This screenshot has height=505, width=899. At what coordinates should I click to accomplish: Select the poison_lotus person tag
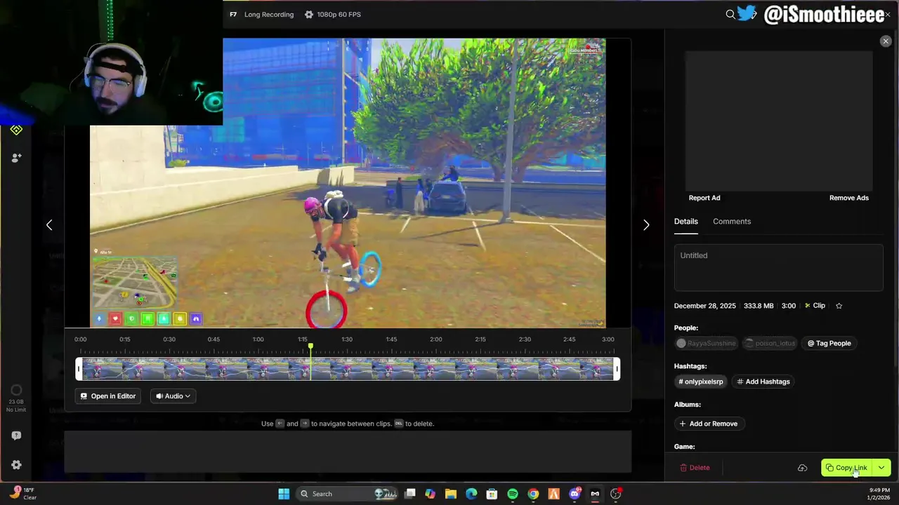pyautogui.click(x=770, y=344)
